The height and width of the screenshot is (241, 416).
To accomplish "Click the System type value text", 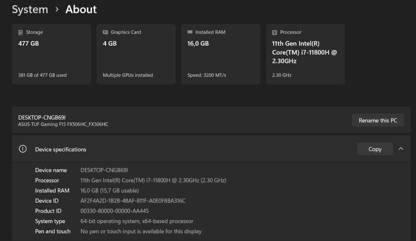I will click(136, 221).
